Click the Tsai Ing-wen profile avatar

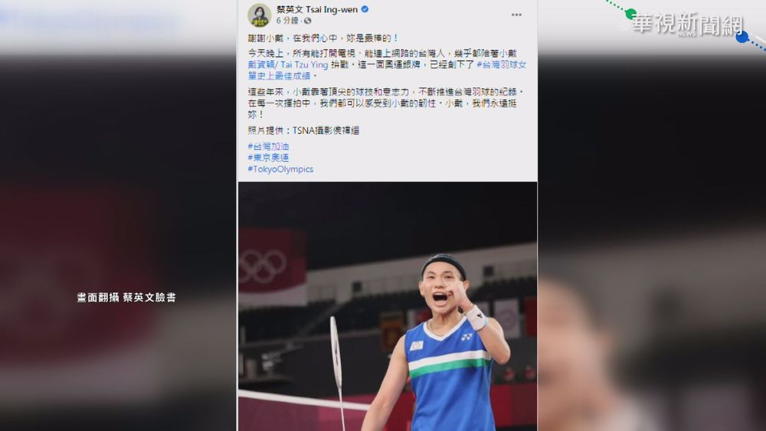click(x=260, y=15)
